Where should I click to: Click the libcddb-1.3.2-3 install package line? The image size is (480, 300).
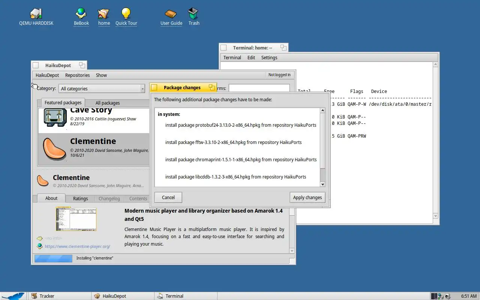click(x=235, y=177)
